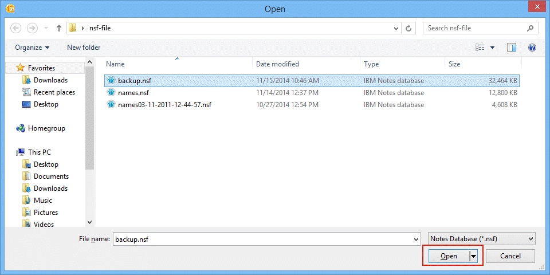The width and height of the screenshot is (550, 275).
Task: Change your view icon
Action: click(480, 48)
